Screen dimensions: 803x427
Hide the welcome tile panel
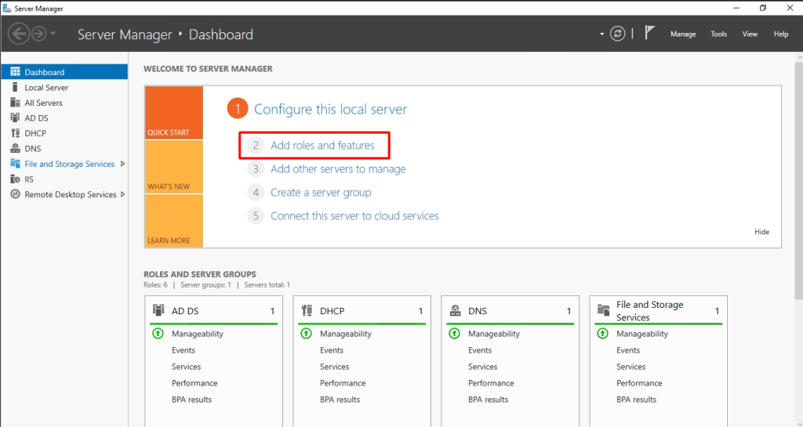pos(761,232)
